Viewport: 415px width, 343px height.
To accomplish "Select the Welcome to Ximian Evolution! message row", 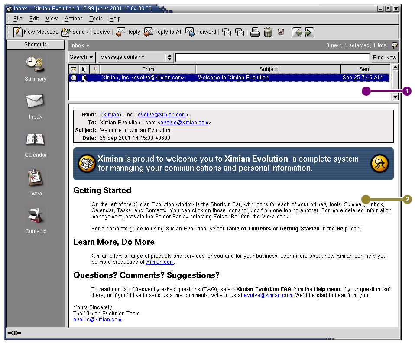I will pos(229,78).
